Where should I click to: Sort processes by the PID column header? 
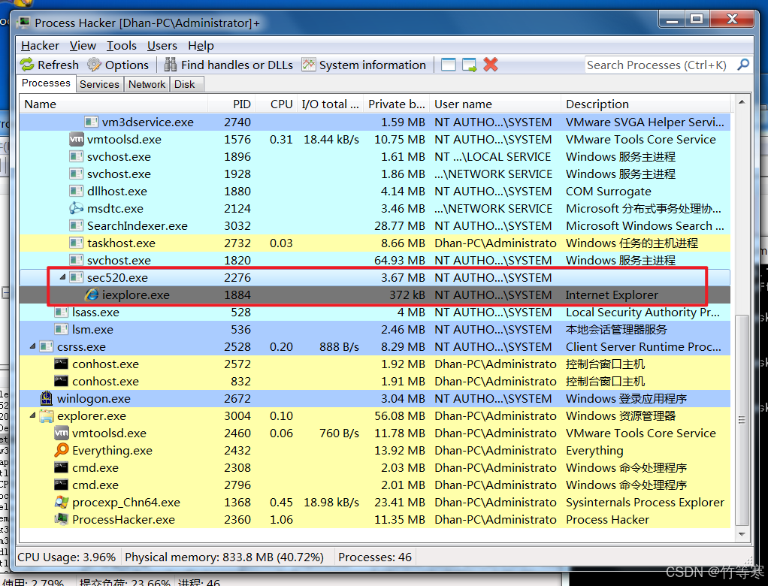pos(241,104)
